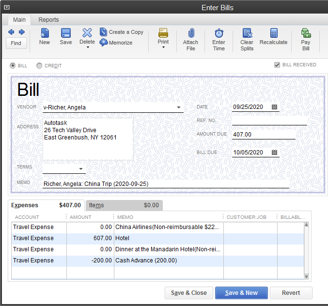This screenshot has width=328, height=306.
Task: Switch to the Main tab
Action: click(19, 20)
